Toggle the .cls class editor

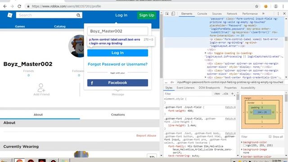tap(225, 94)
